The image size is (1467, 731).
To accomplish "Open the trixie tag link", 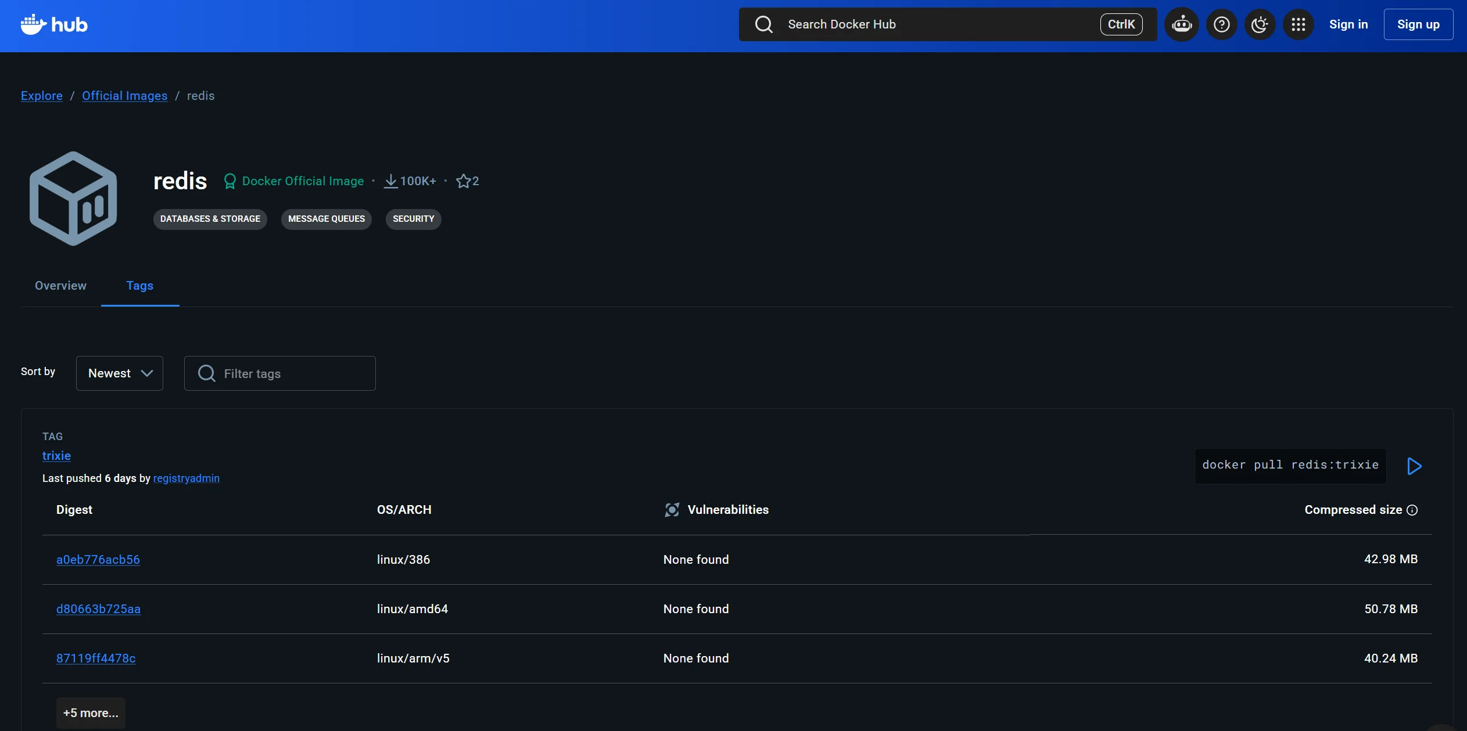I will (x=56, y=456).
